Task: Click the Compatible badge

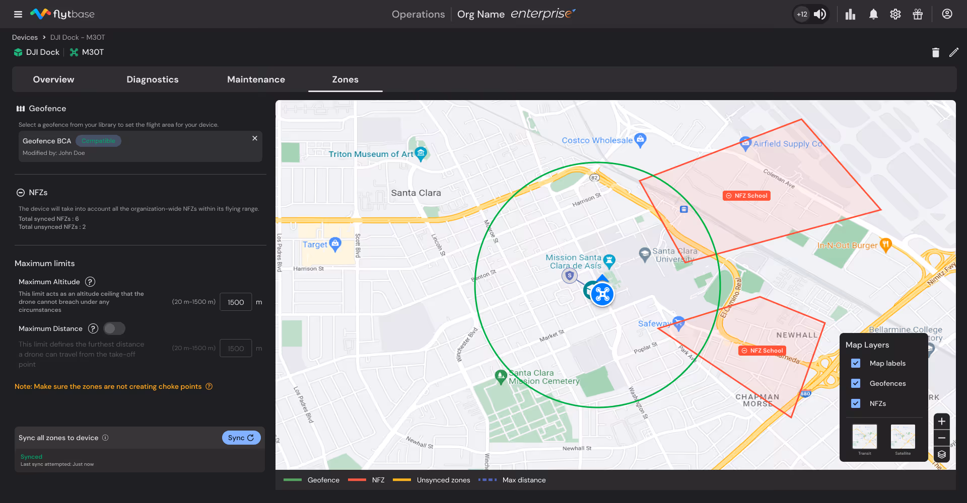Action: 99,141
